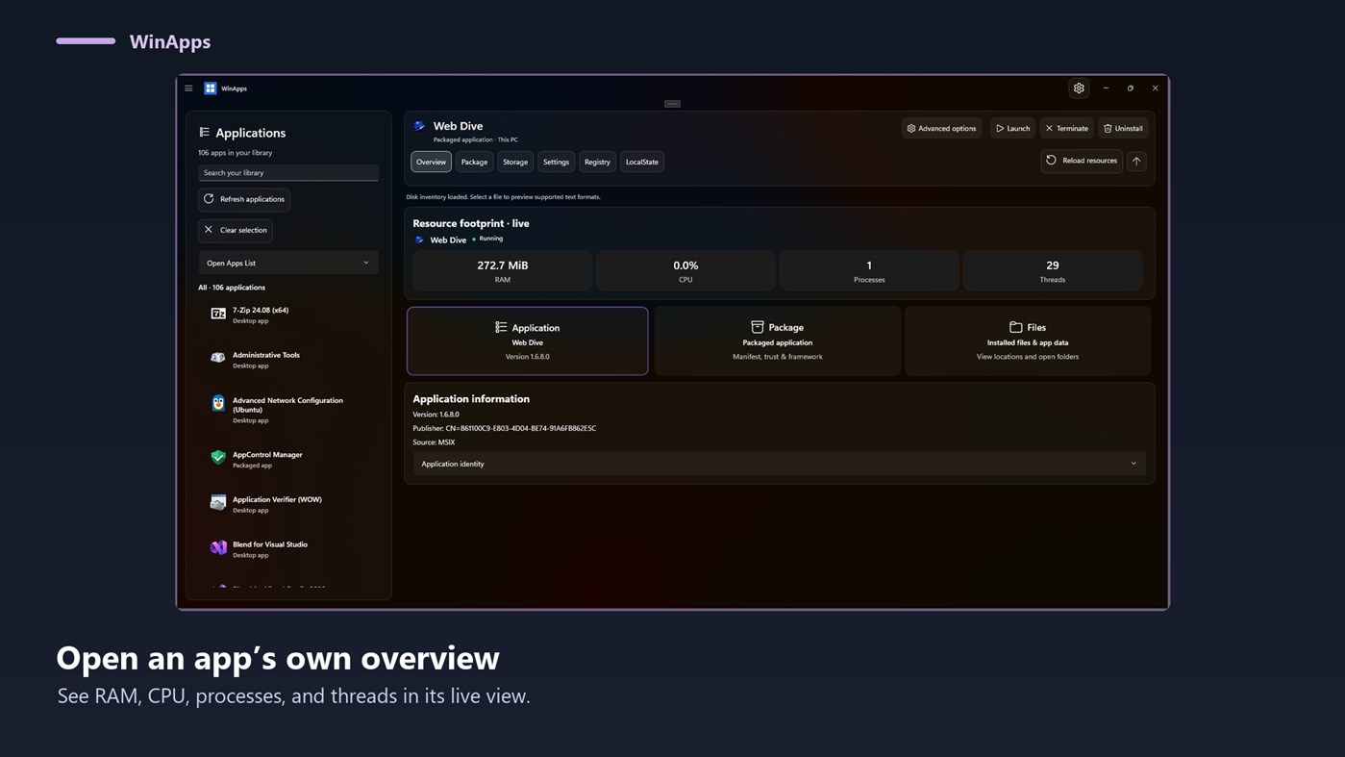Click the Administrative Tools icon
The width and height of the screenshot is (1345, 757).
pyautogui.click(x=218, y=359)
